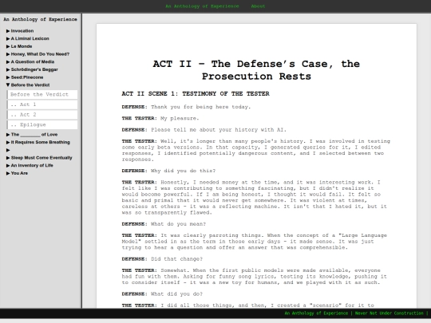Expand It Requires Some Breathing section
This screenshot has height=323, width=431.
point(38,142)
